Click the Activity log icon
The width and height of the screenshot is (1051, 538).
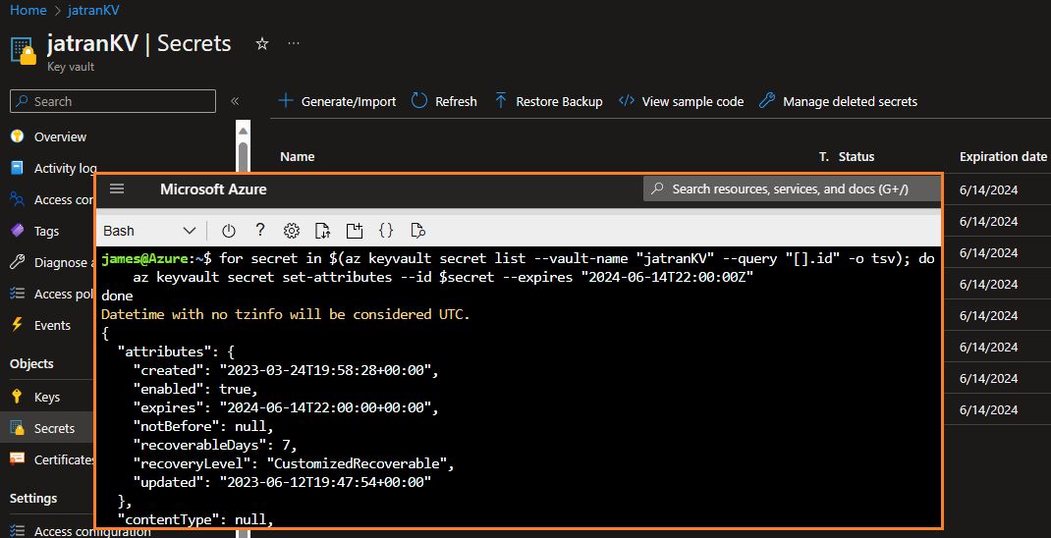(x=18, y=168)
